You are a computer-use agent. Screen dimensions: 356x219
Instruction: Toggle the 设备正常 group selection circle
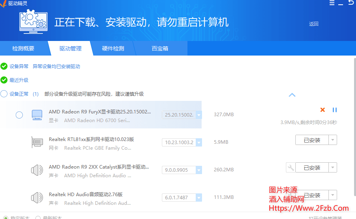click(4, 94)
